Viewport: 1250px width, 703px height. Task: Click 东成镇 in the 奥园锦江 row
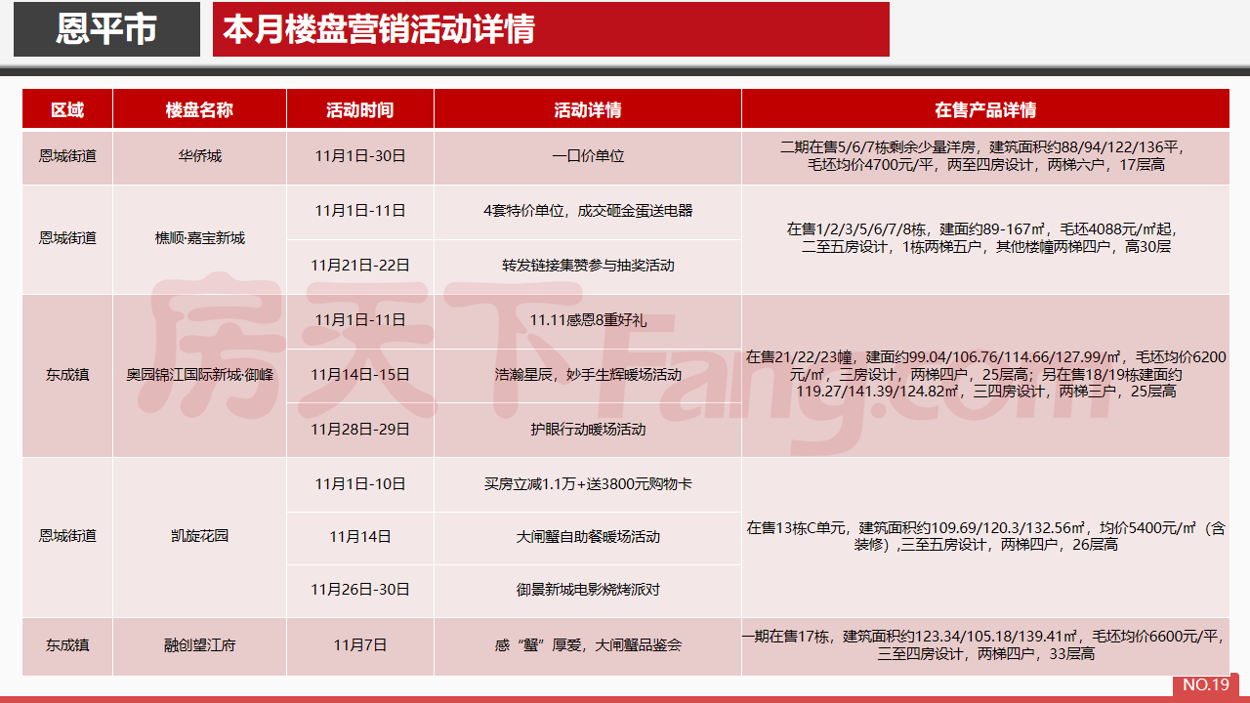coord(67,375)
